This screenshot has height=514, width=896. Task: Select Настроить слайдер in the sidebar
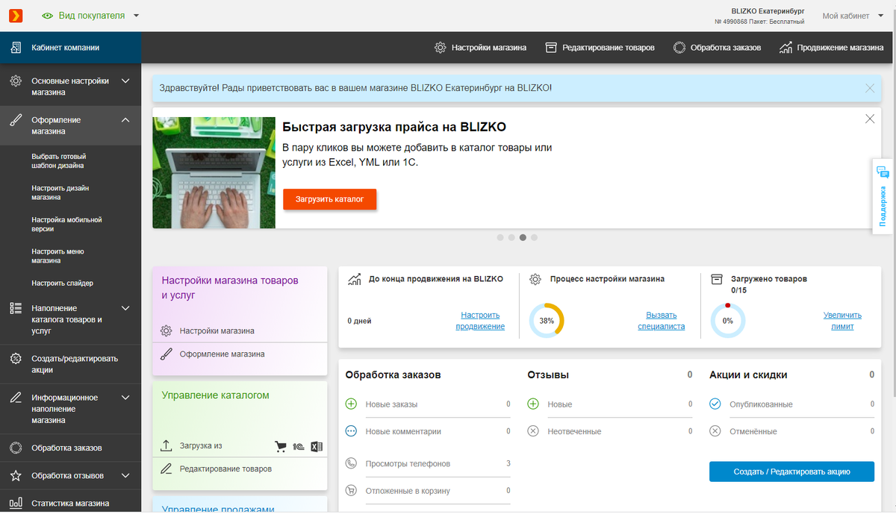62,283
